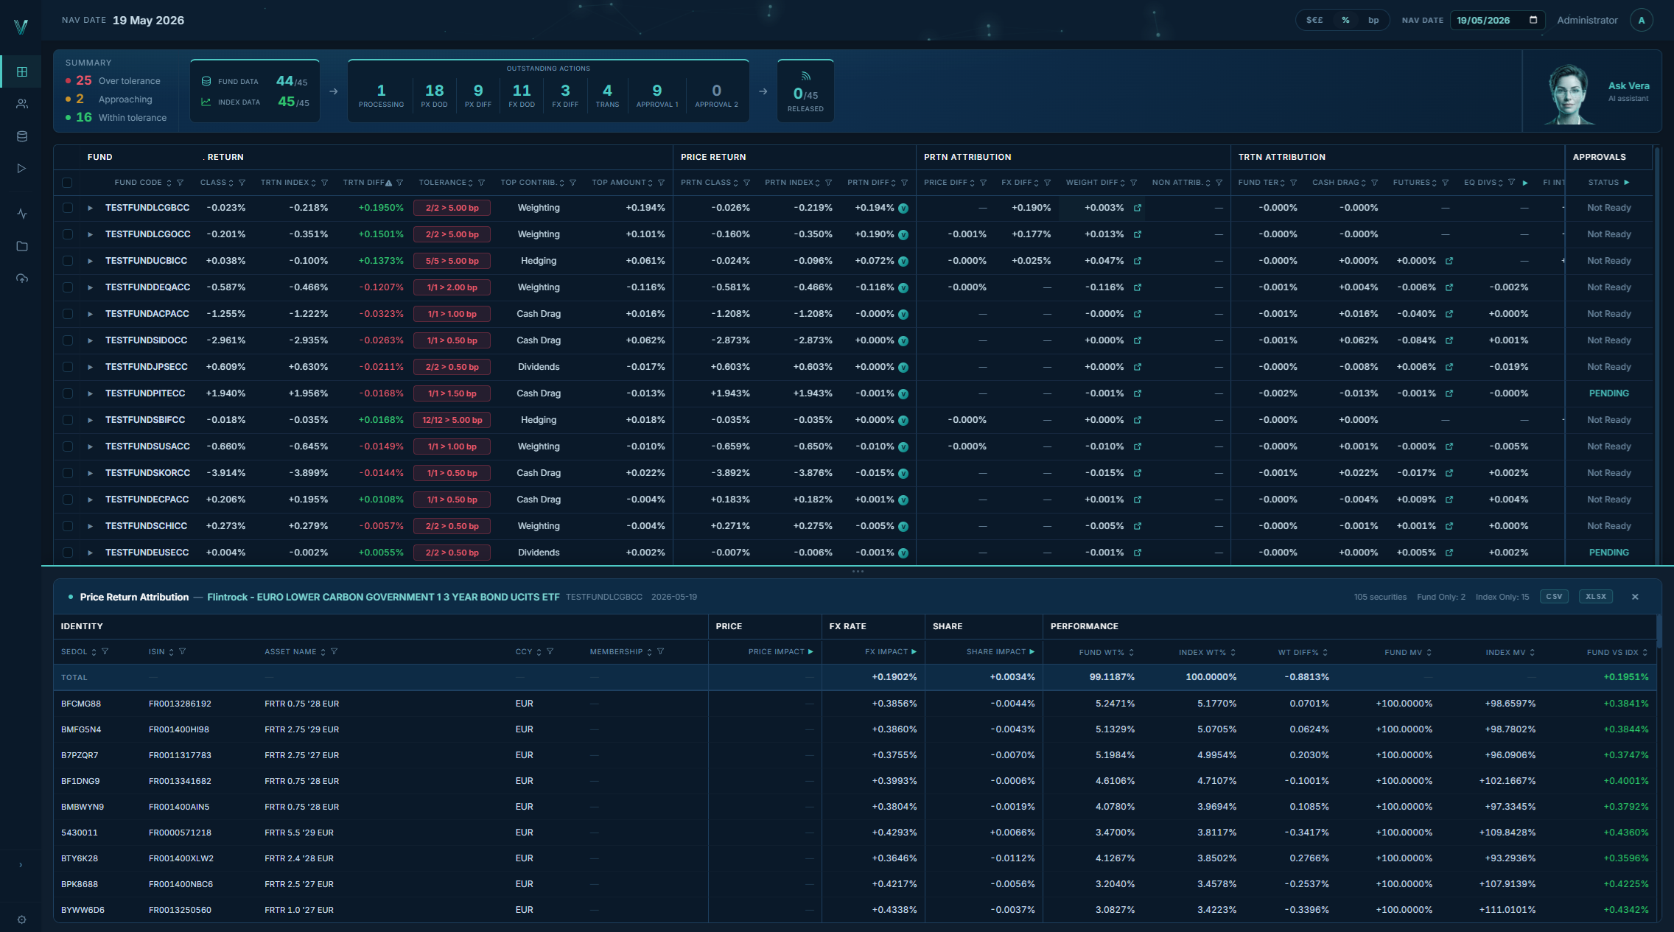This screenshot has width=1674, height=932.
Task: Filter the ASSET NAME column
Action: pyautogui.click(x=335, y=651)
